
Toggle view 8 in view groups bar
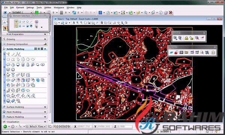(69, 126)
